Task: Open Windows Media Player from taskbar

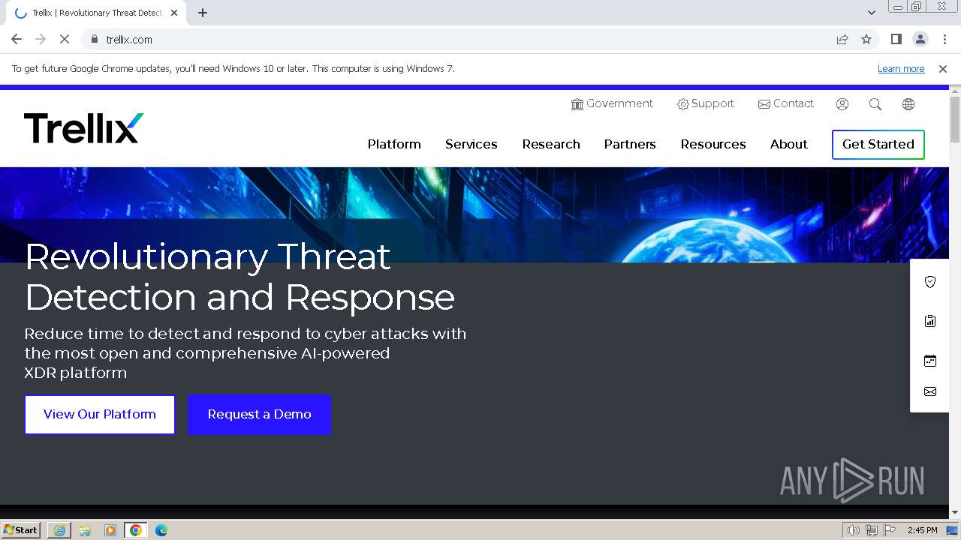Action: click(110, 530)
